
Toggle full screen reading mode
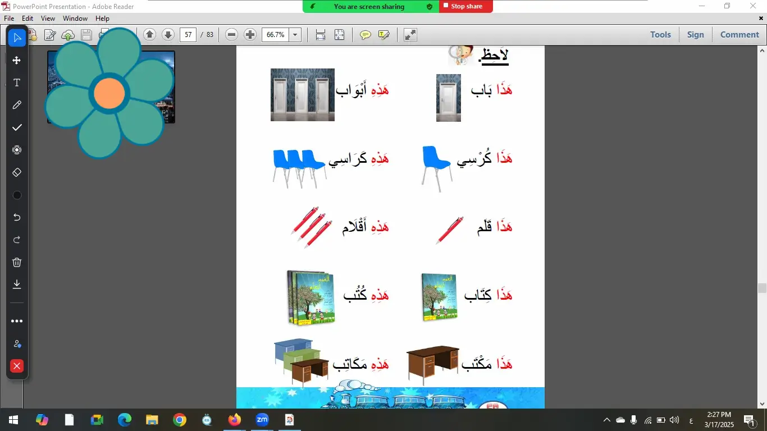click(409, 35)
